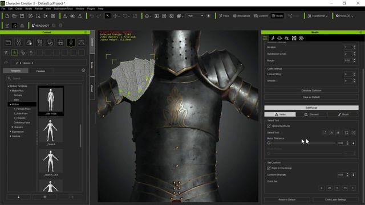Click the Redo arrow in the toolbar
Image resolution: width=365 pixels, height=205 pixels.
click(99, 16)
